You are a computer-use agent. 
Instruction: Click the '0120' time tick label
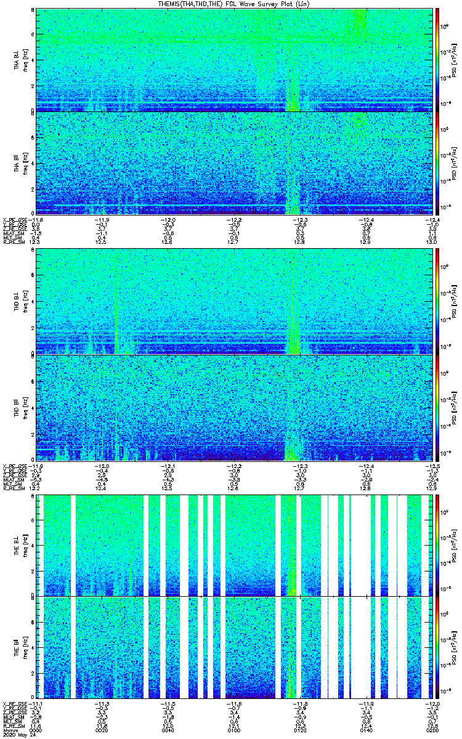(x=300, y=730)
